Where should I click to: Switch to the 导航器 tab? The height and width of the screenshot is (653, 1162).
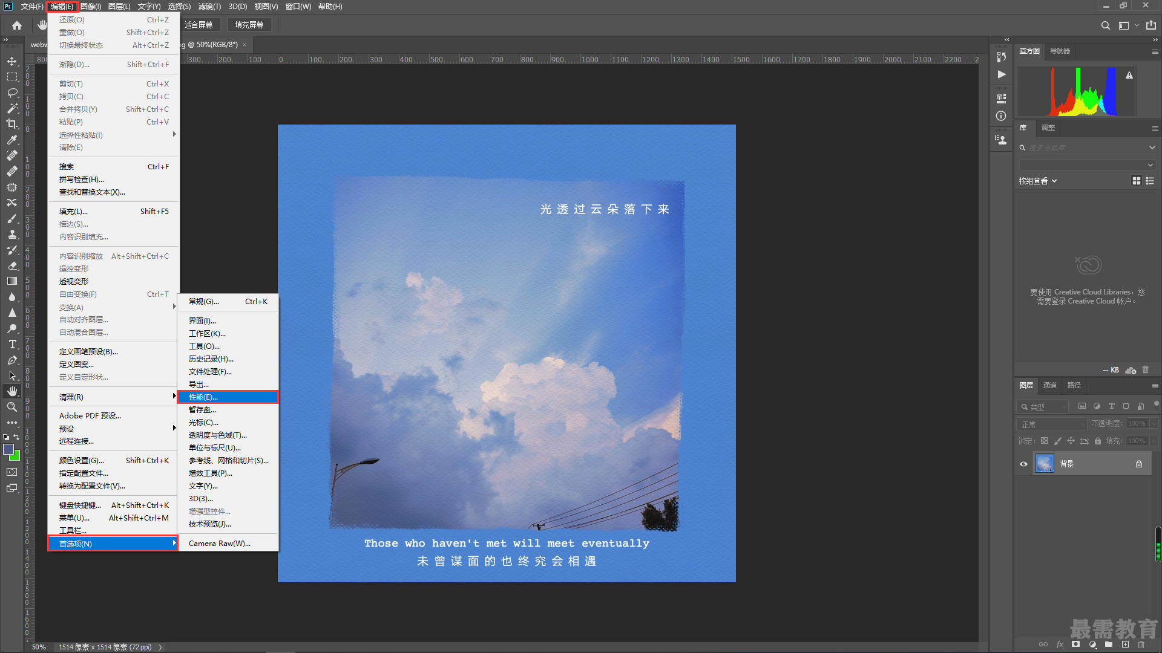tap(1060, 51)
